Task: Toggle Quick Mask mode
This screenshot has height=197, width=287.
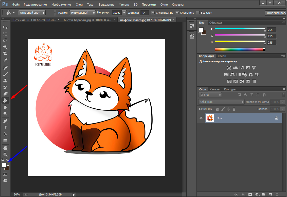Action: point(5,174)
